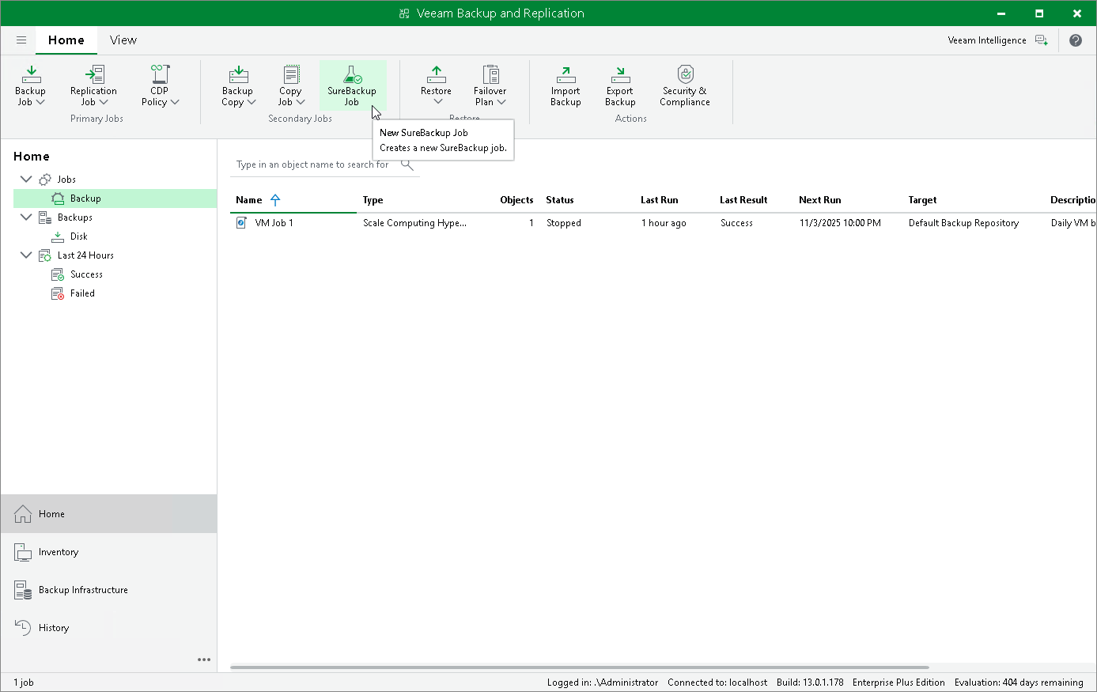Image resolution: width=1097 pixels, height=692 pixels.
Task: Open the Backup Infrastructure view
Action: click(x=83, y=590)
